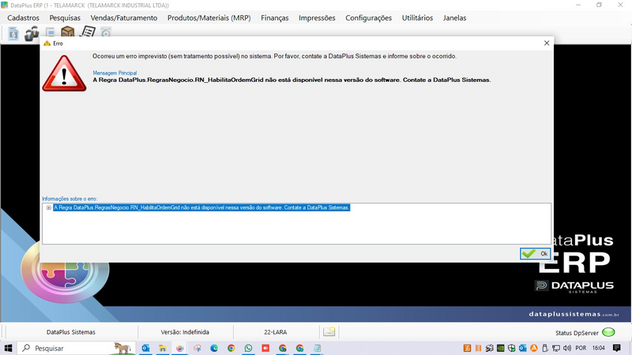Open the Finanças menu
The height and width of the screenshot is (355, 632).
pyautogui.click(x=274, y=17)
